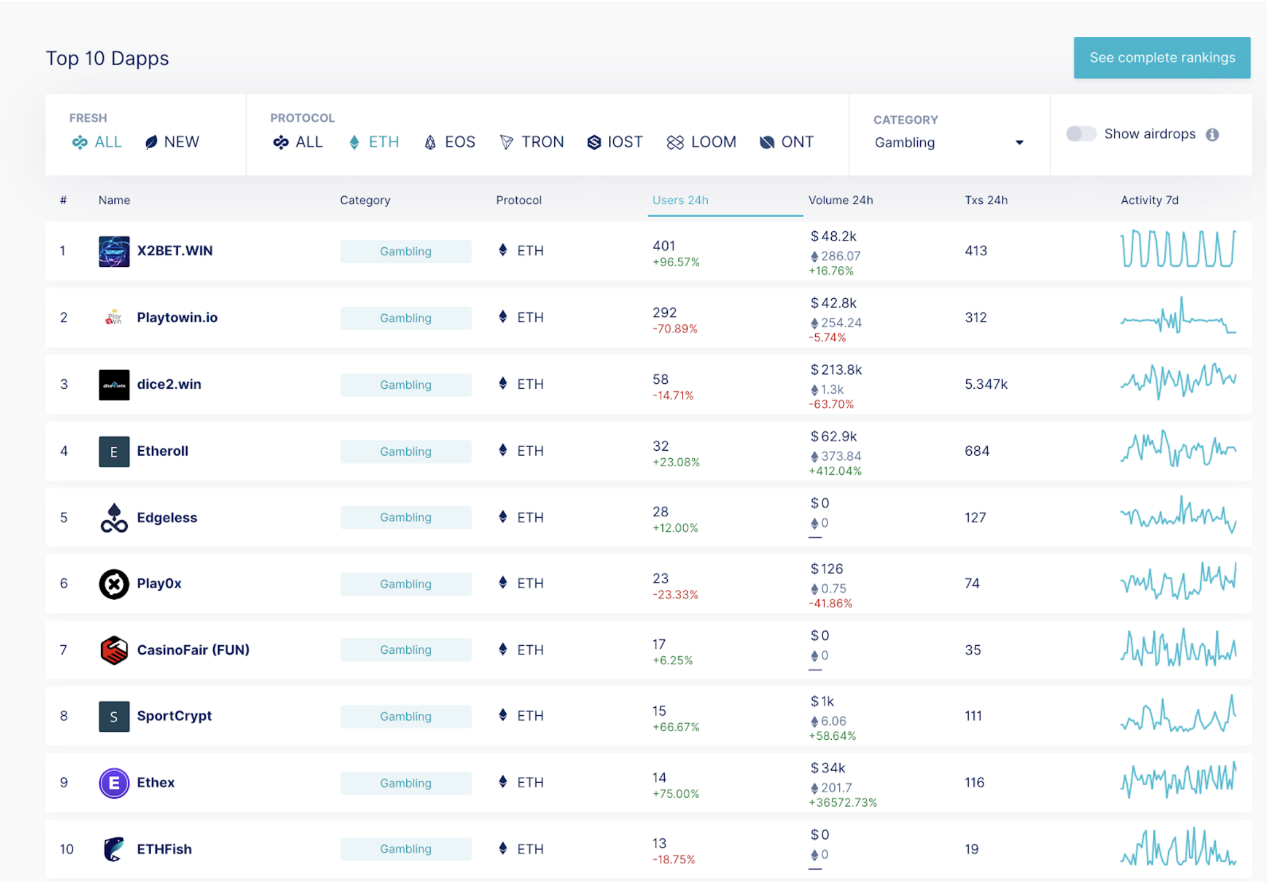Open dice2.win dapp name link
This screenshot has height=882, width=1267.
point(169,385)
